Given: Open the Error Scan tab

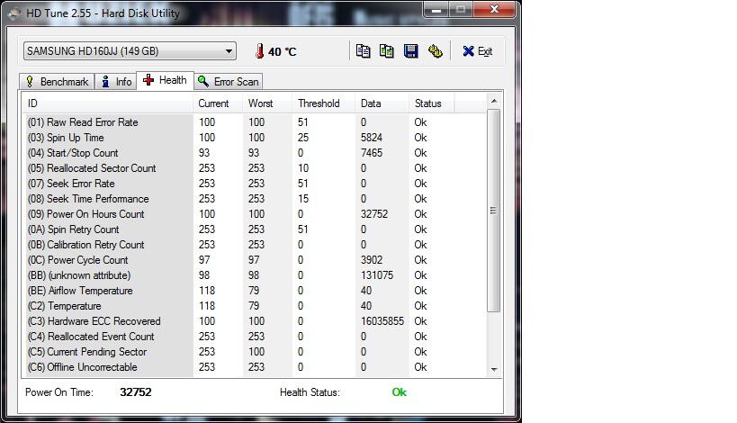Looking at the screenshot, I should point(228,82).
